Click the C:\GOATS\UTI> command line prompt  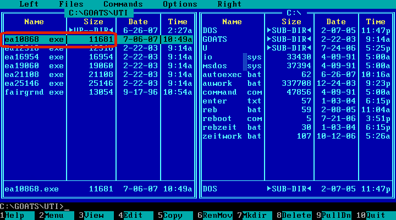pos(32,207)
